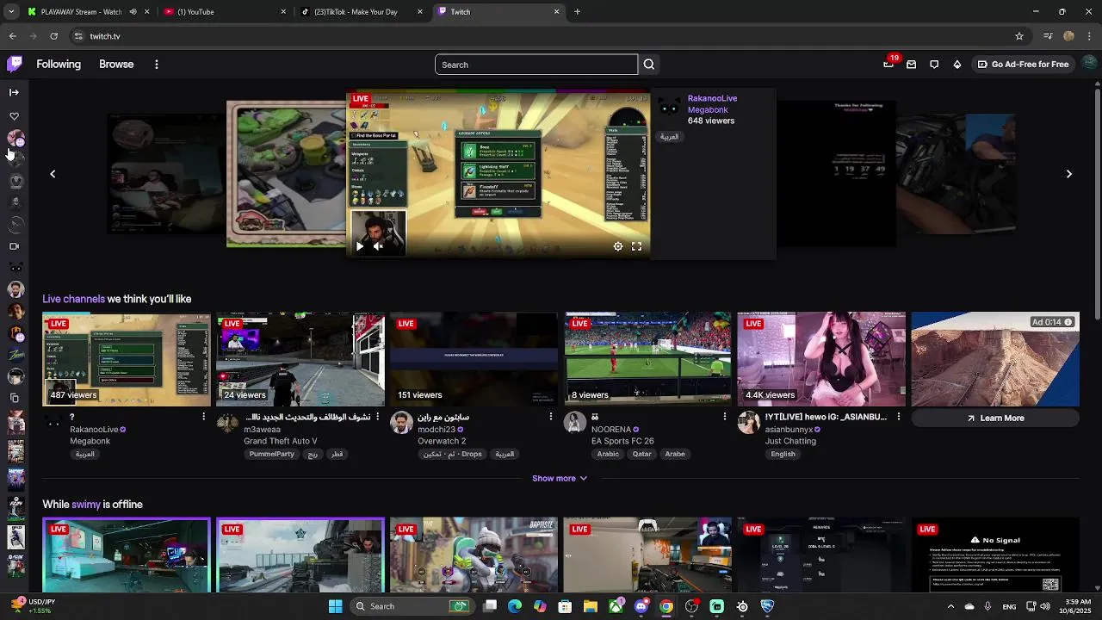Open the Whispers envelope icon
Screen dimensions: 1102x620
pos(911,65)
